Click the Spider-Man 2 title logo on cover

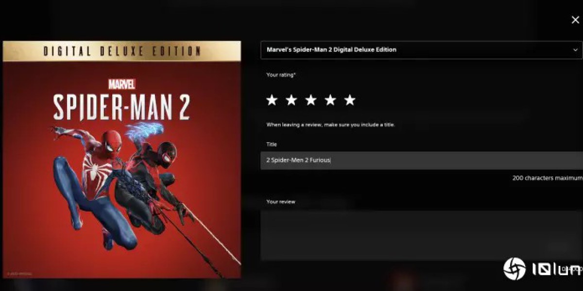coord(121,106)
